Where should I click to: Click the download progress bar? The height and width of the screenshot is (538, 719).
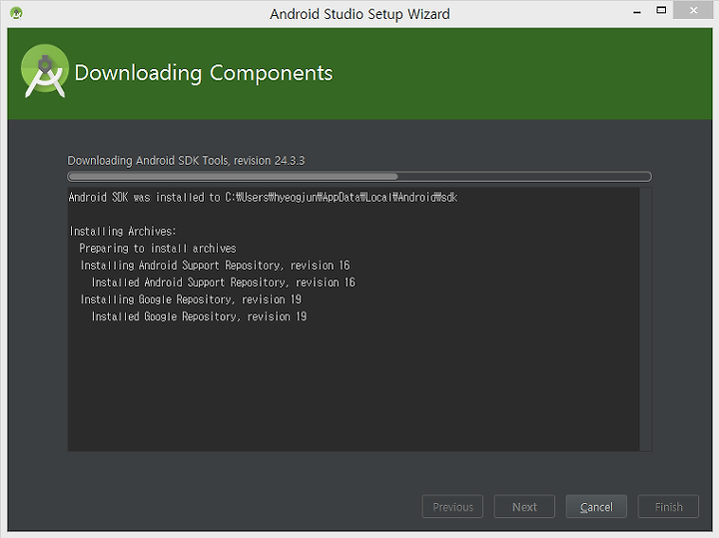359,177
